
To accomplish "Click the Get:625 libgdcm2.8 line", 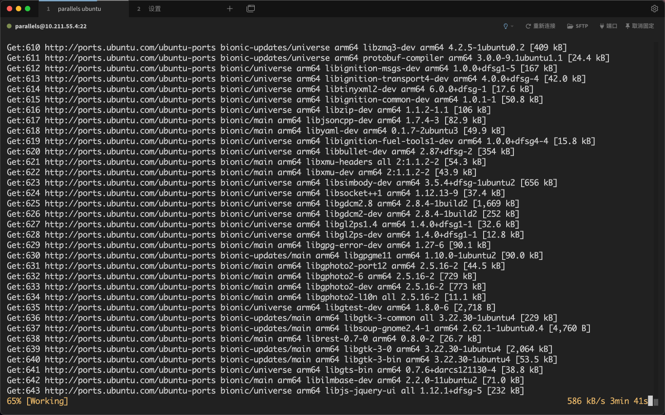I will (263, 203).
